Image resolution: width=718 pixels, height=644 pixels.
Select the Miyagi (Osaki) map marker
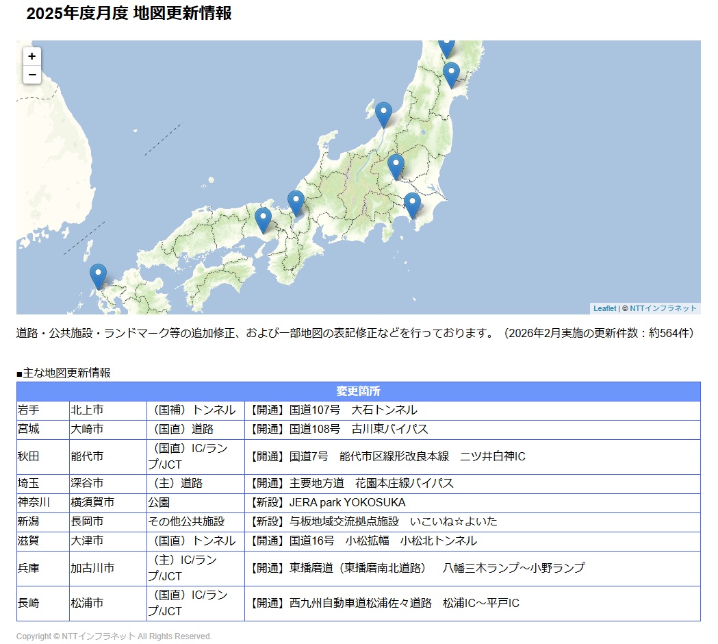451,74
